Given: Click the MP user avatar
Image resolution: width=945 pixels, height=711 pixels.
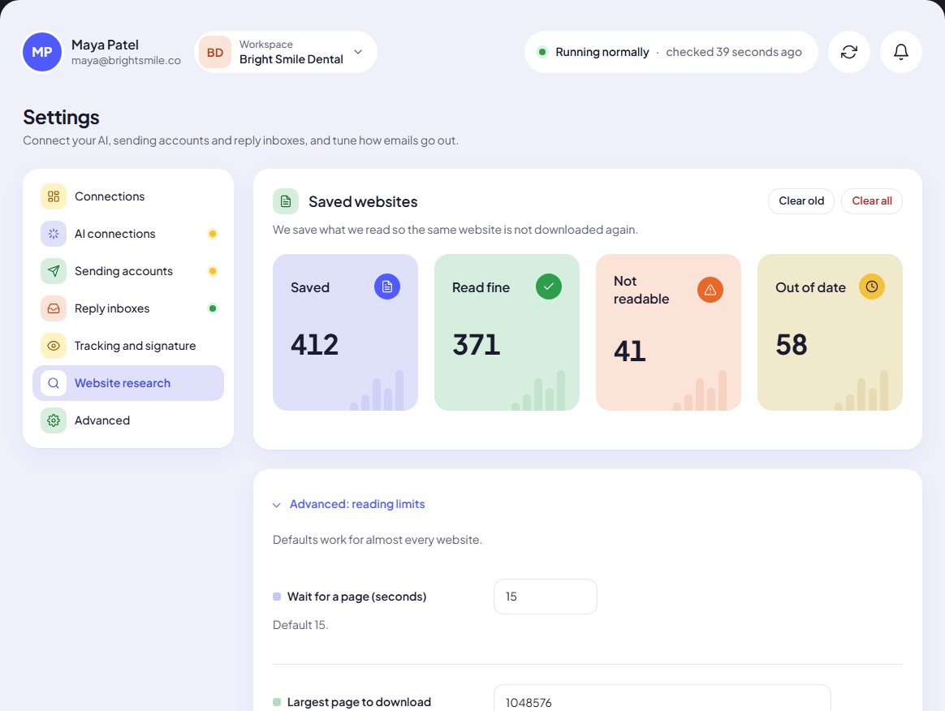Looking at the screenshot, I should (42, 52).
